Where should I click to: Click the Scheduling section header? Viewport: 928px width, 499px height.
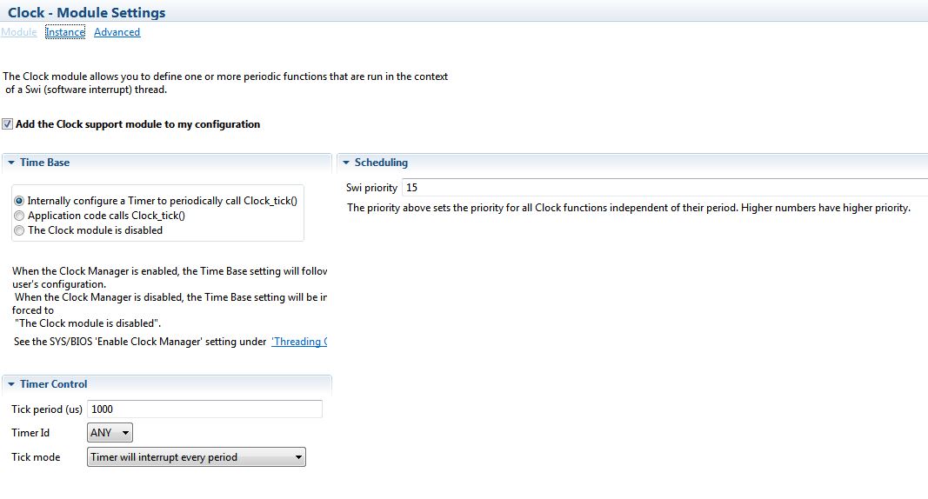pyautogui.click(x=381, y=163)
